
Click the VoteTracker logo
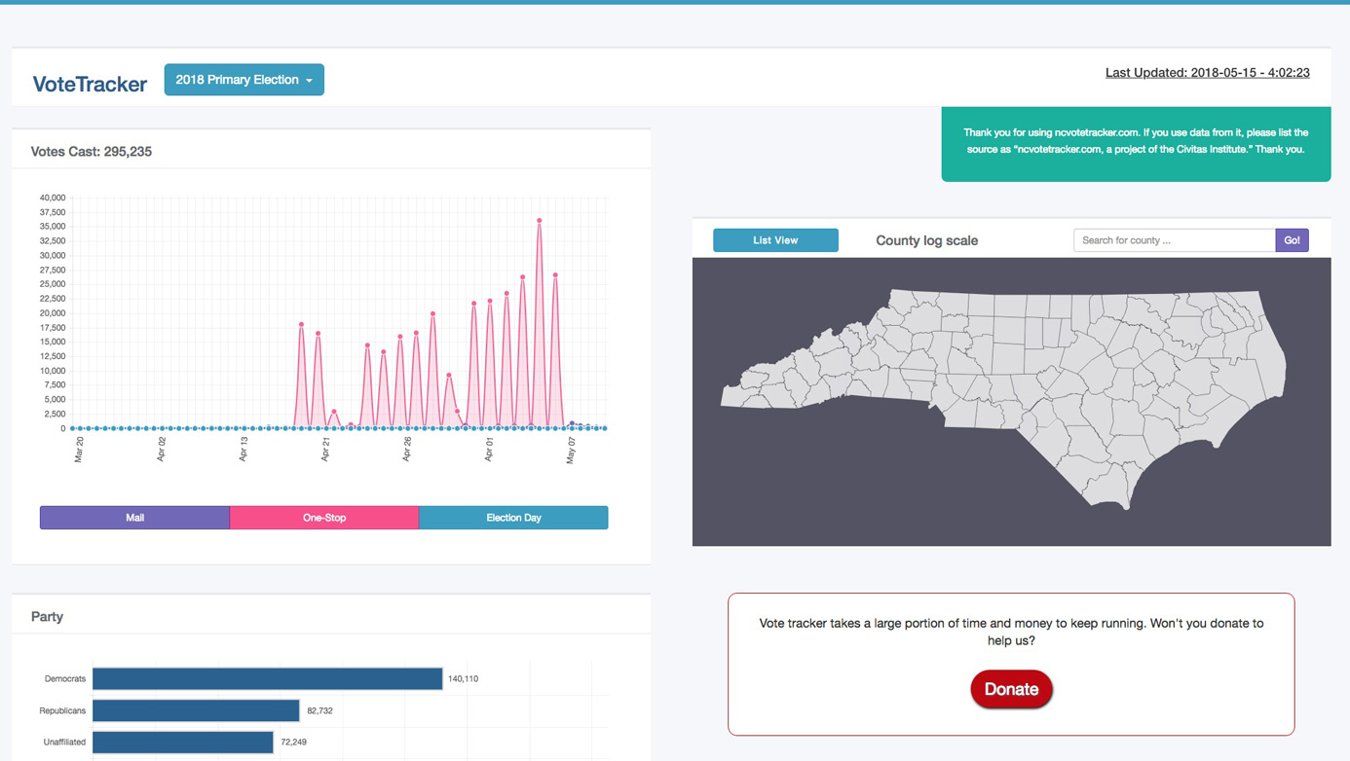(x=90, y=84)
